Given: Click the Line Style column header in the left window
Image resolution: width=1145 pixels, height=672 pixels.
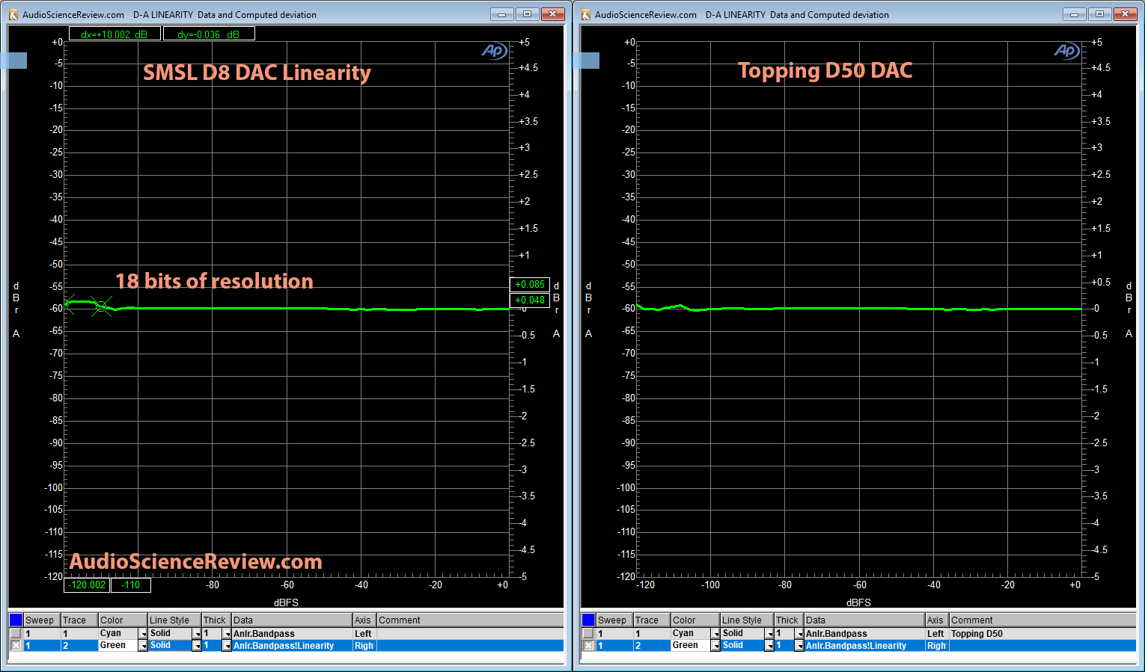Looking at the screenshot, I should click(174, 620).
